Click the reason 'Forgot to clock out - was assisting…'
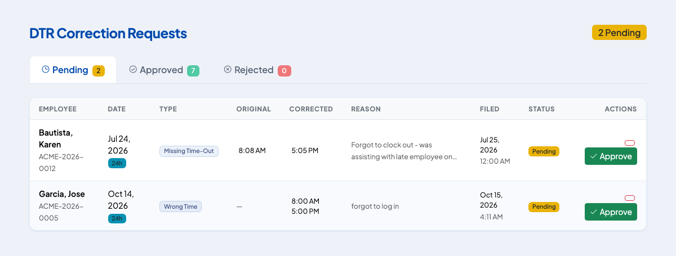The image size is (676, 256). [x=404, y=151]
